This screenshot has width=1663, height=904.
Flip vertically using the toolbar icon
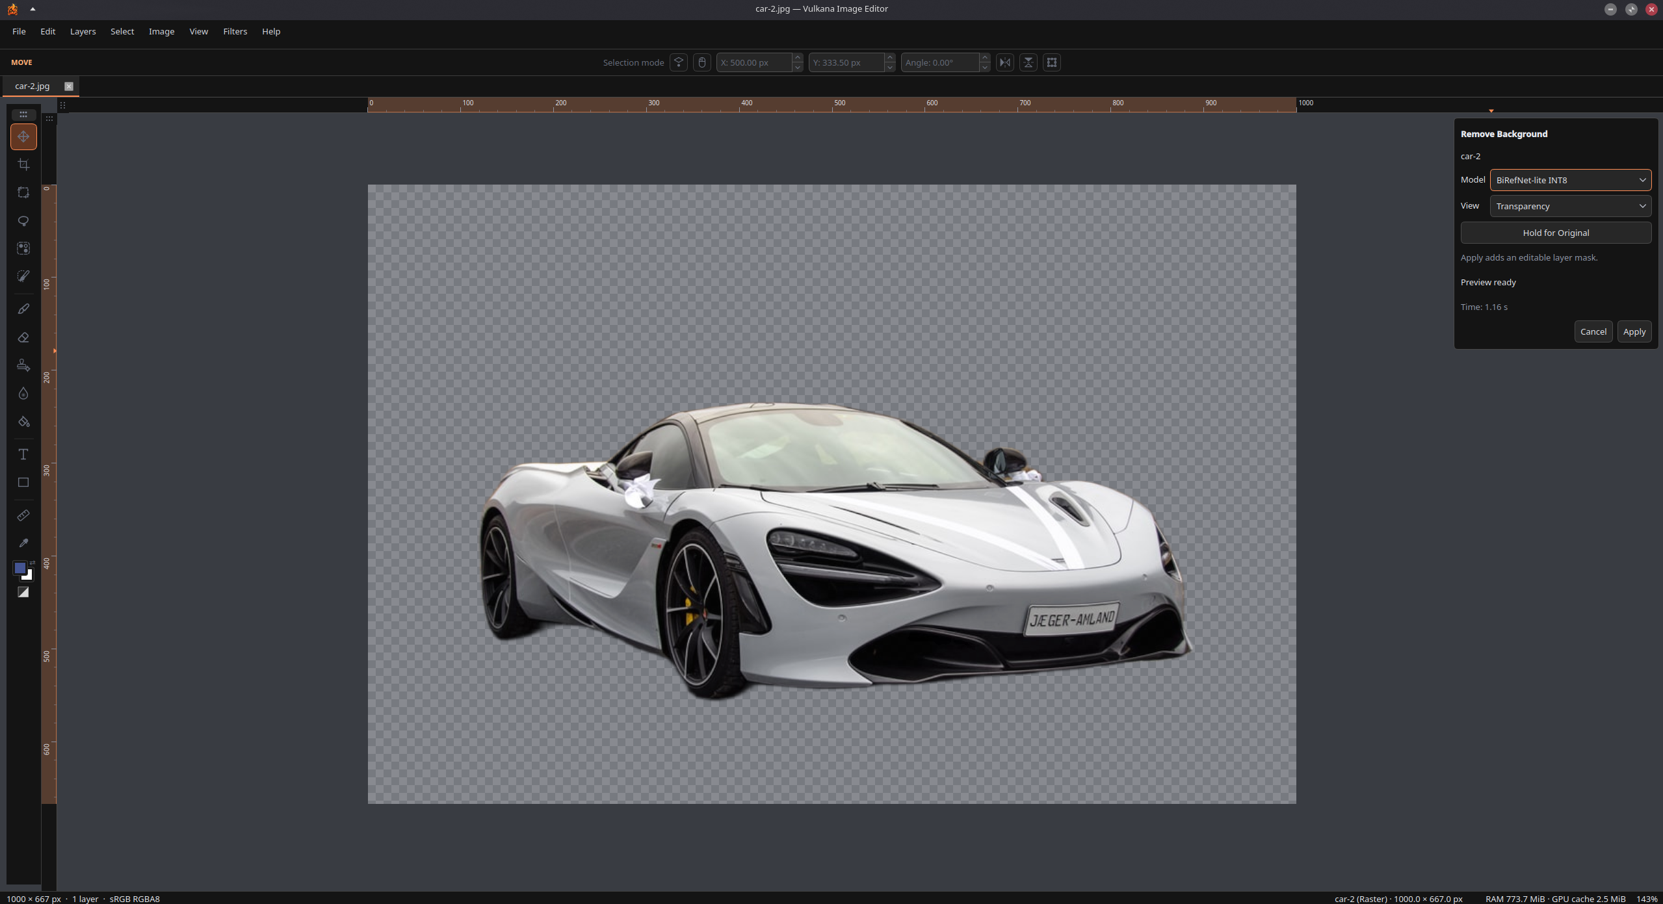tap(1028, 62)
